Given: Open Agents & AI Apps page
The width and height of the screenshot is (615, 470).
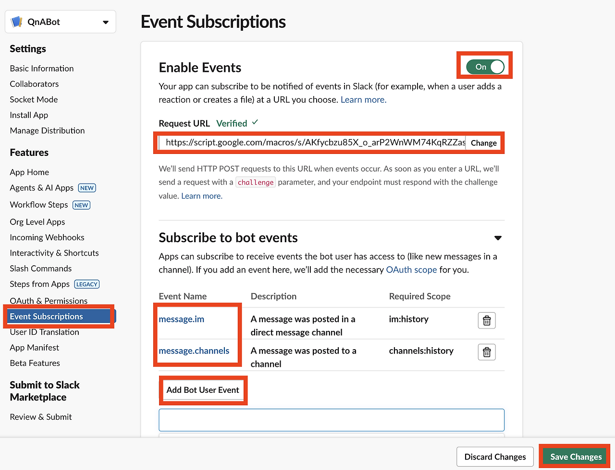Looking at the screenshot, I should pyautogui.click(x=42, y=188).
